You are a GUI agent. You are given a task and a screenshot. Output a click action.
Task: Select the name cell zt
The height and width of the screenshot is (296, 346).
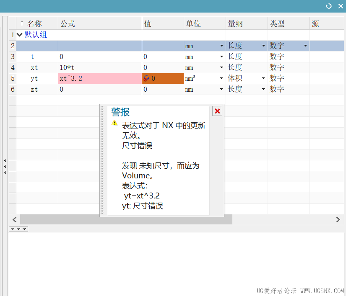click(x=37, y=89)
